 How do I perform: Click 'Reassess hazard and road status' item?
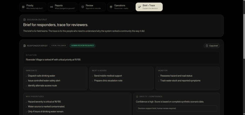[176, 76]
